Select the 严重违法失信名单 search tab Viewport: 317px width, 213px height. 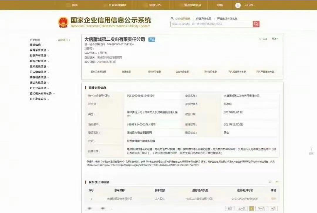227,18
